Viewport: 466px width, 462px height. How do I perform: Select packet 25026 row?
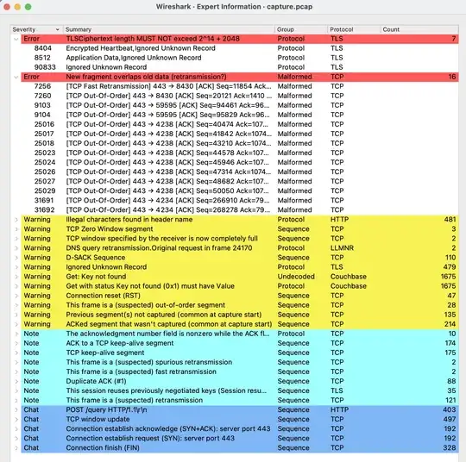click(240, 172)
